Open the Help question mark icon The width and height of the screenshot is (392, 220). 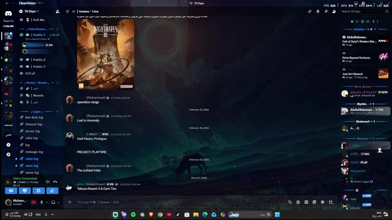click(363, 3)
